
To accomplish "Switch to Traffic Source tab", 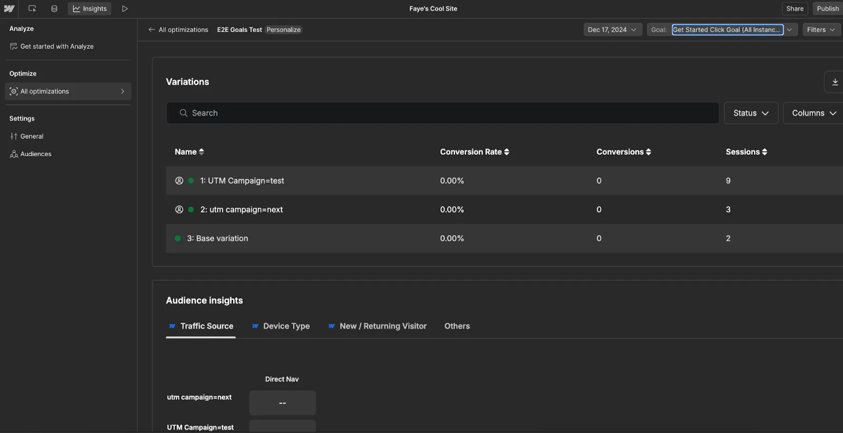I will [201, 326].
